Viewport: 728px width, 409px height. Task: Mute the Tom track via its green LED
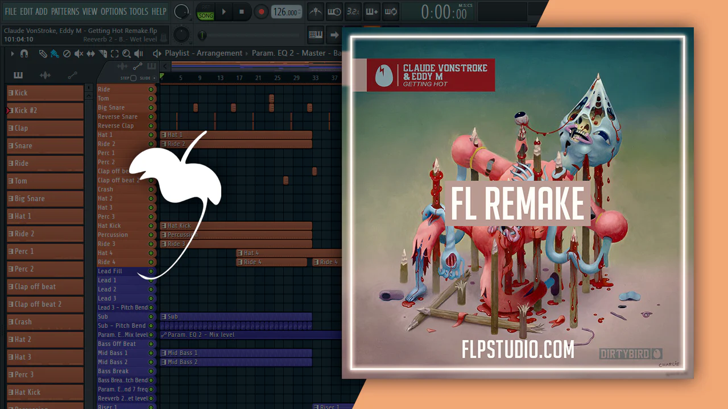[151, 98]
